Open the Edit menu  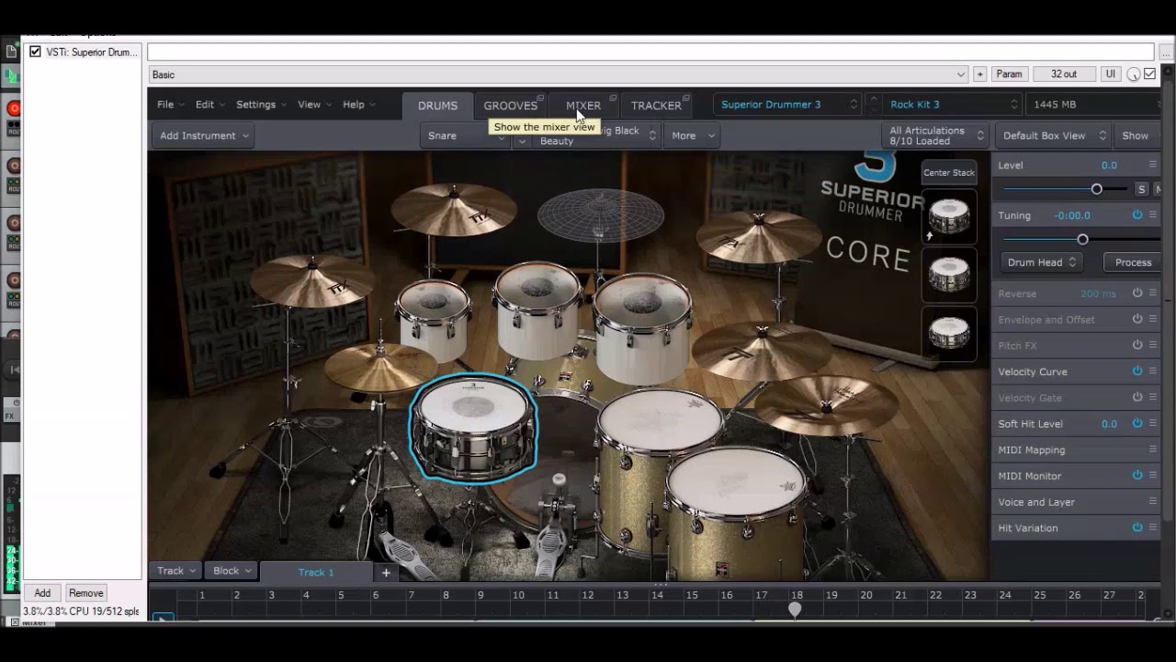point(209,105)
